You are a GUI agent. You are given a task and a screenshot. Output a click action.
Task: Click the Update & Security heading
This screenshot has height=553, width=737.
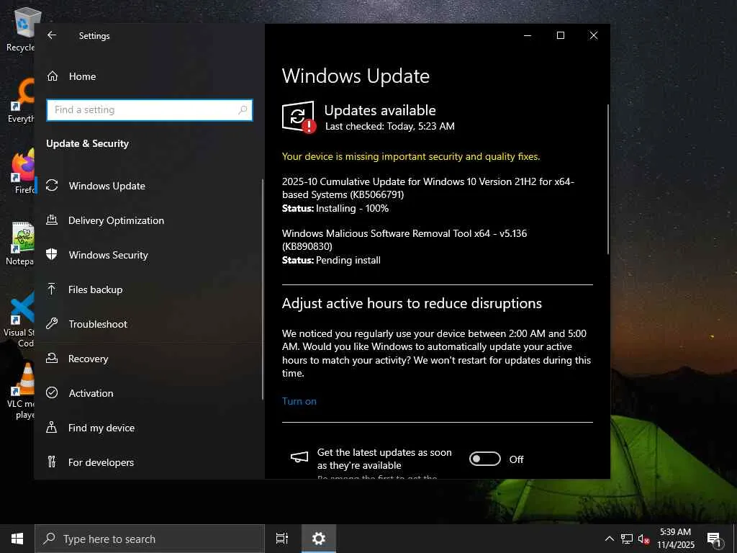pos(87,144)
